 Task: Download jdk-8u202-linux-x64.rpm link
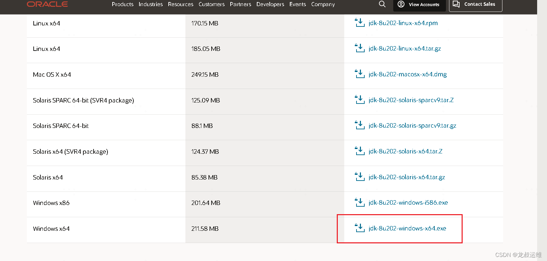[403, 23]
